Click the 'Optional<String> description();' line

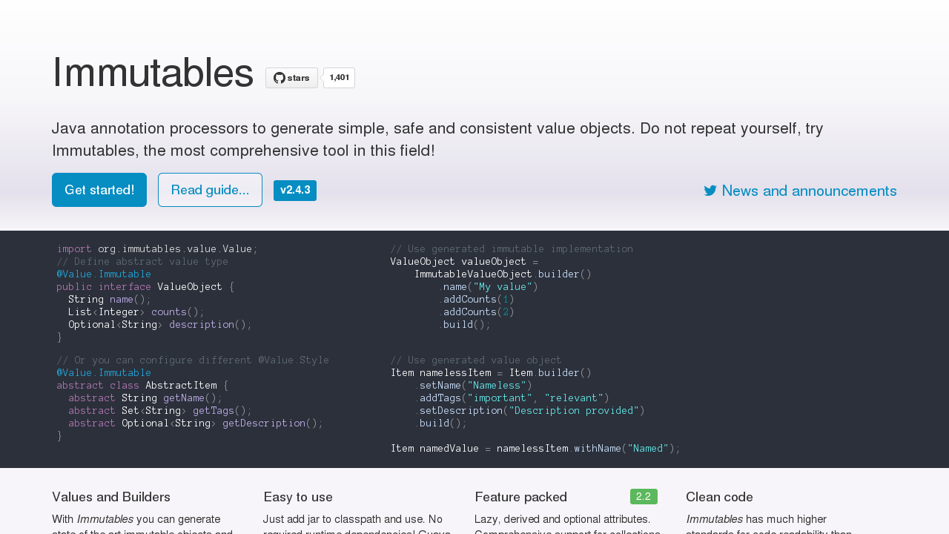pyautogui.click(x=160, y=325)
